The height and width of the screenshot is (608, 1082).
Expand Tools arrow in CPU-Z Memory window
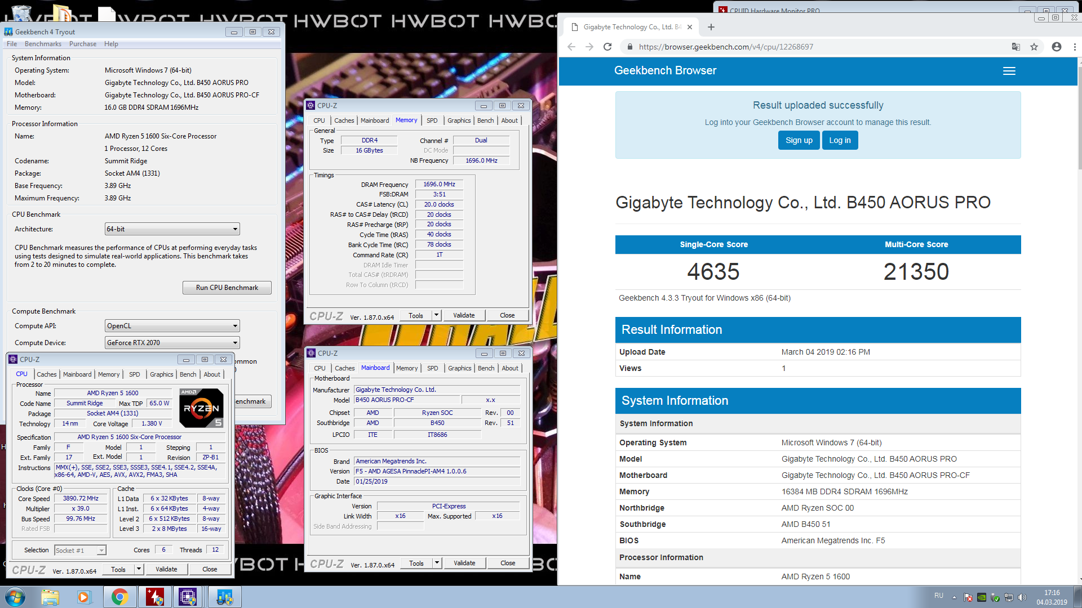(x=436, y=315)
